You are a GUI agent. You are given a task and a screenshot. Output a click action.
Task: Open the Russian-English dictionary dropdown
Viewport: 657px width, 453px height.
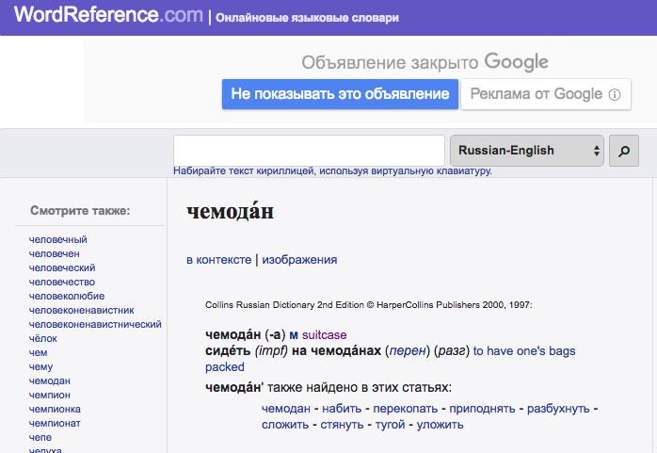(x=527, y=151)
